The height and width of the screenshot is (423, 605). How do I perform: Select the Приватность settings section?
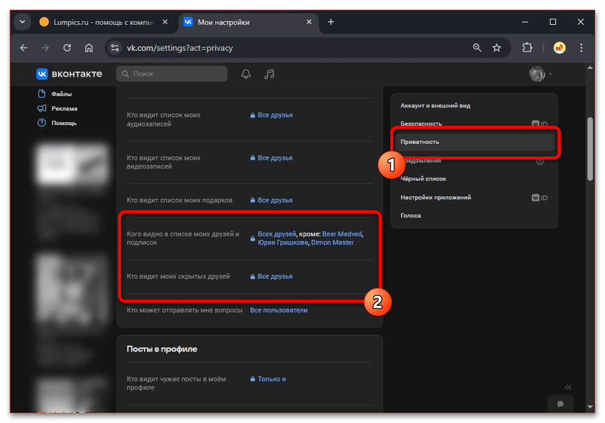[474, 142]
